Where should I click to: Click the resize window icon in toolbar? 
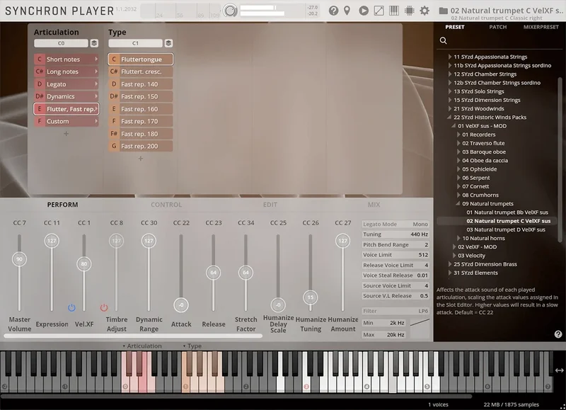pos(379,11)
